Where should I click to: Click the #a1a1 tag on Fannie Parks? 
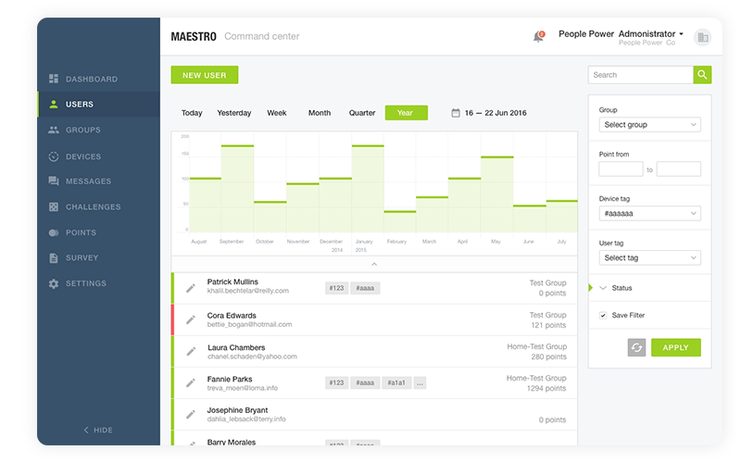pos(396,382)
